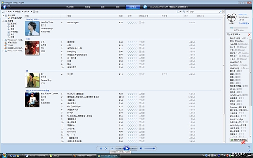
Task: Click the forward navigation arrow button
Action: (9, 7)
